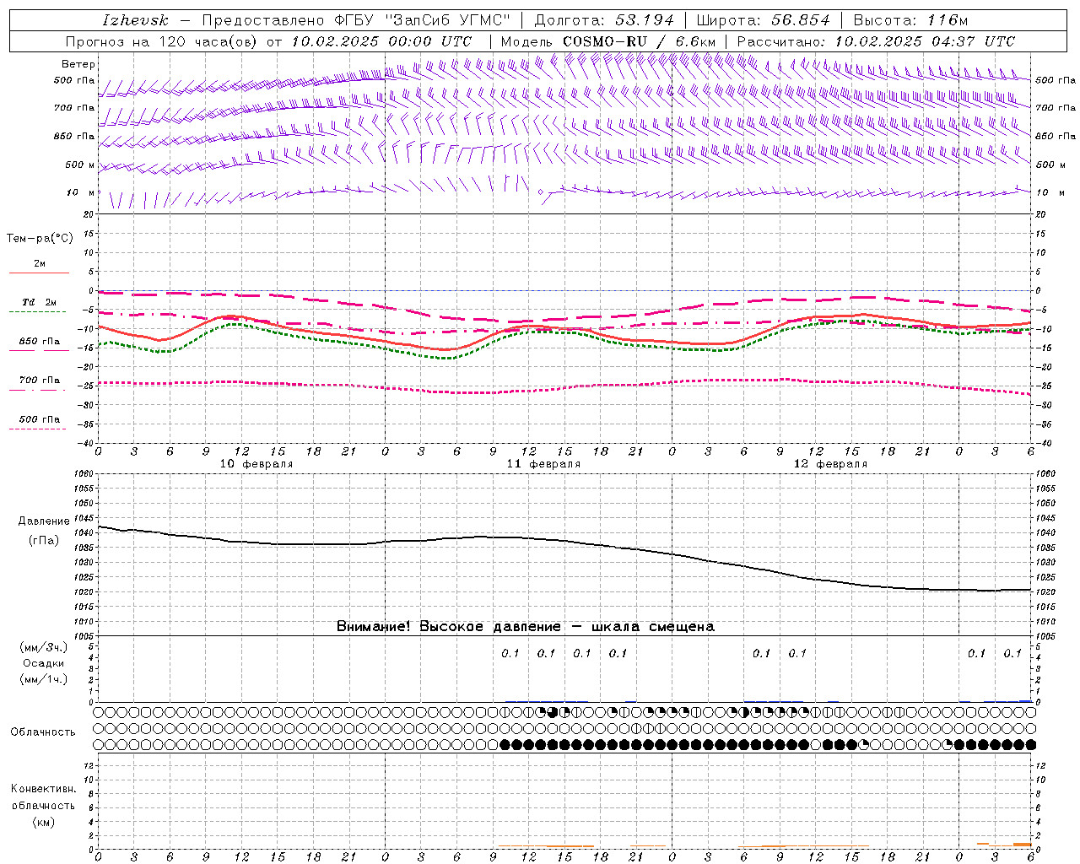Click the left '500 гПа' wind level label
1080x864 pixels.
(74, 80)
